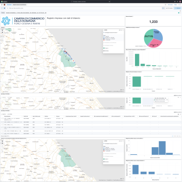Viewport: 182px width, 182px height.
Task: Open the user avatar menu
Action: pyautogui.click(x=180, y=2)
